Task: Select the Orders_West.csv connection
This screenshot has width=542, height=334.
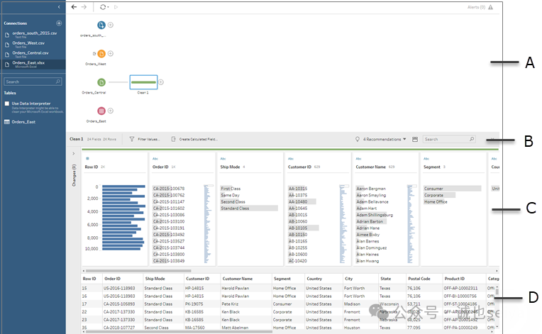Action: (33, 45)
